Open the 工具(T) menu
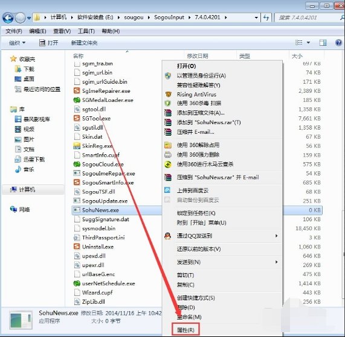 [86, 31]
